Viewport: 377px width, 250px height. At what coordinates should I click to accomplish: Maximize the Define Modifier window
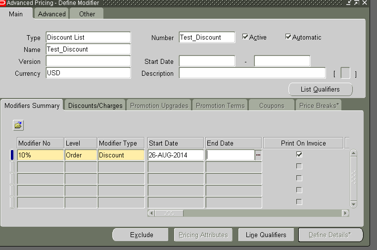click(x=356, y=2)
